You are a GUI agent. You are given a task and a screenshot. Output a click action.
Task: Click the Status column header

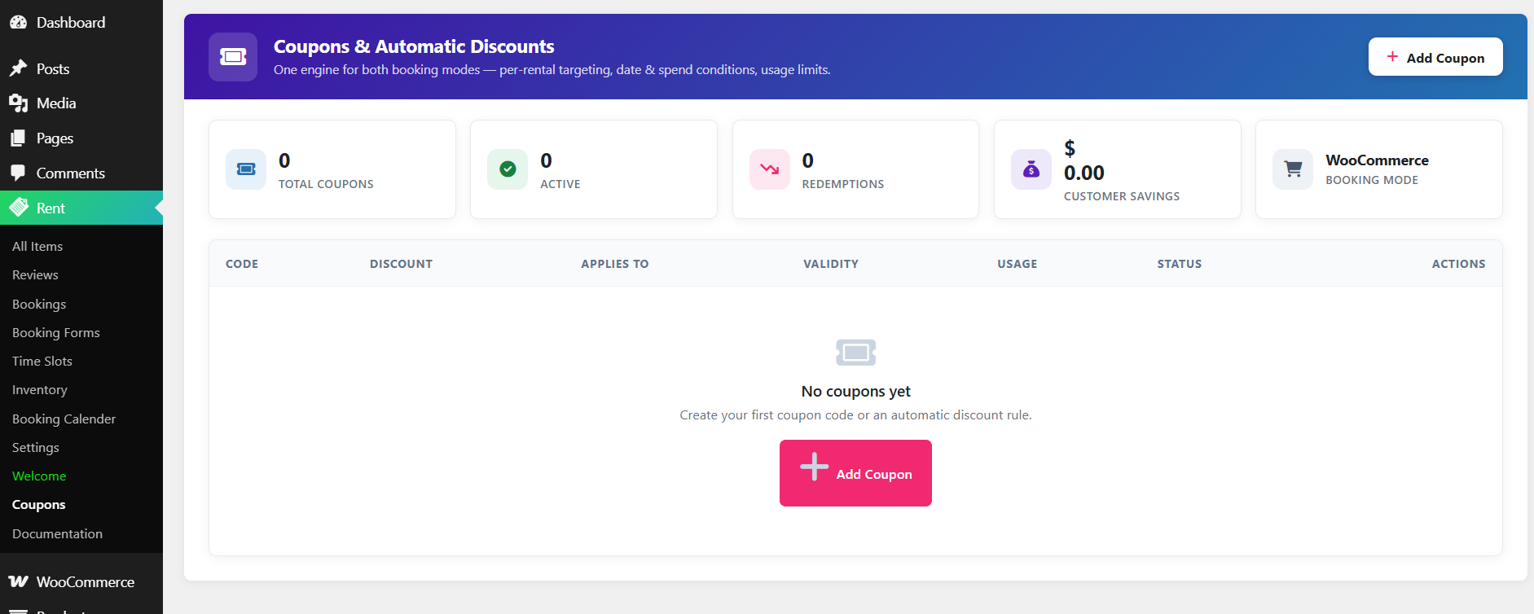(1180, 264)
